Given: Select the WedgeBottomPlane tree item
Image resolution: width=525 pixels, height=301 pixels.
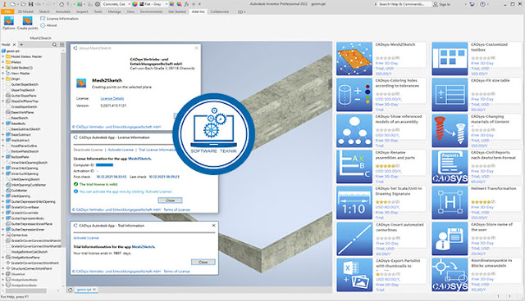Looking at the screenshot, I should (x=23, y=258).
